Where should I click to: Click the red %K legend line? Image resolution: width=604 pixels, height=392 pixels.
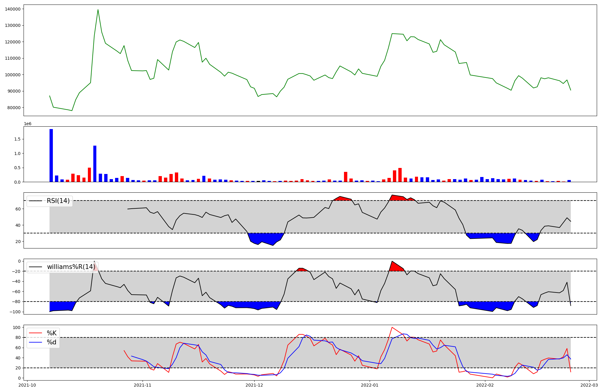[35, 333]
